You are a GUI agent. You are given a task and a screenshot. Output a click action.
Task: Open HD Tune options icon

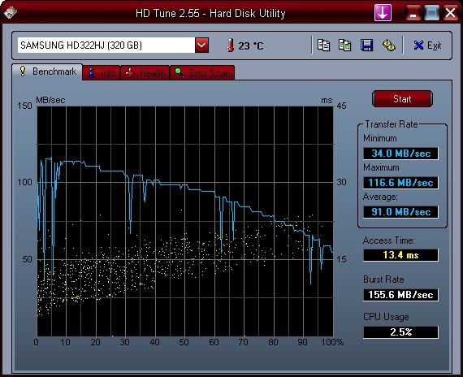pos(388,45)
